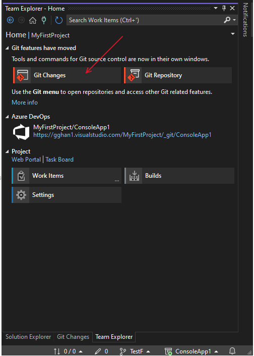Collapse the Git features have moved section

tap(7, 48)
